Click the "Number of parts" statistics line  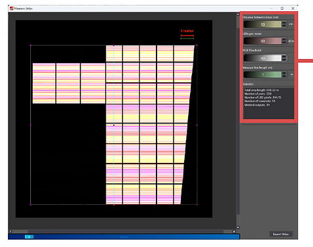258,94
